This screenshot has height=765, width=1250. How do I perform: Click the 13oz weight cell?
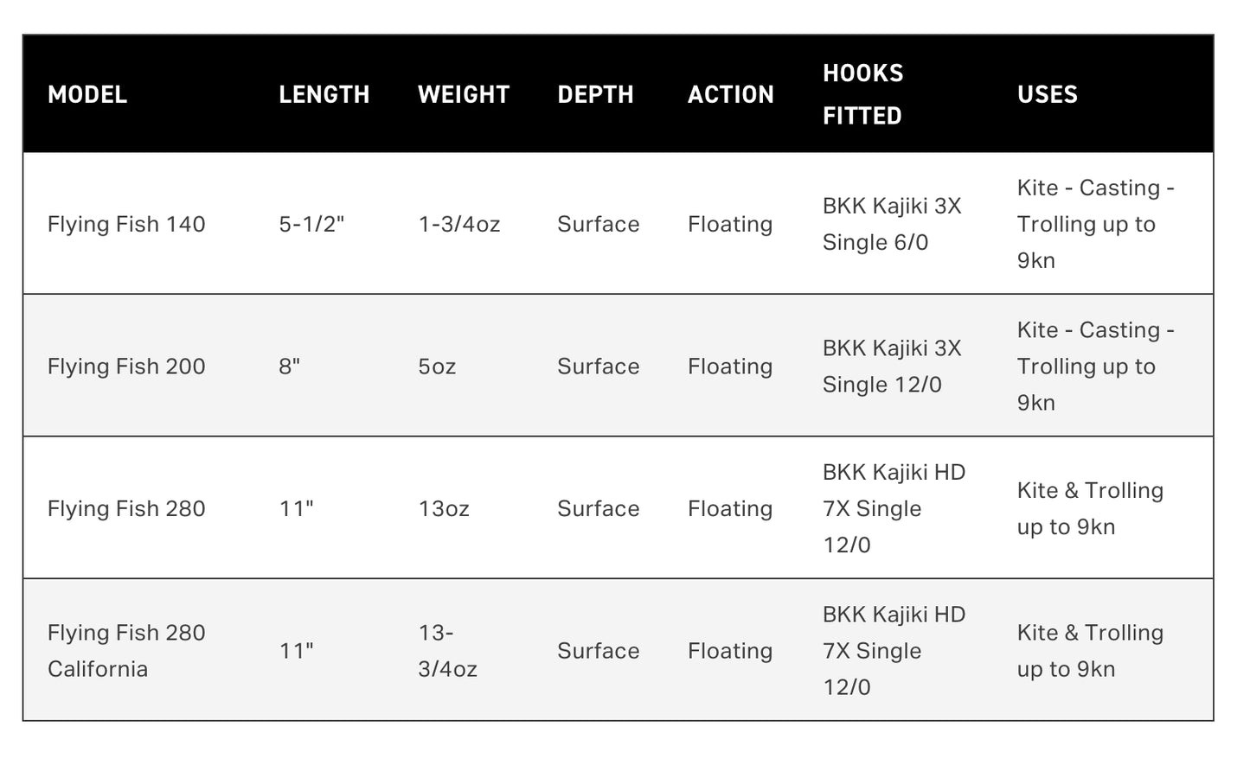coord(444,508)
